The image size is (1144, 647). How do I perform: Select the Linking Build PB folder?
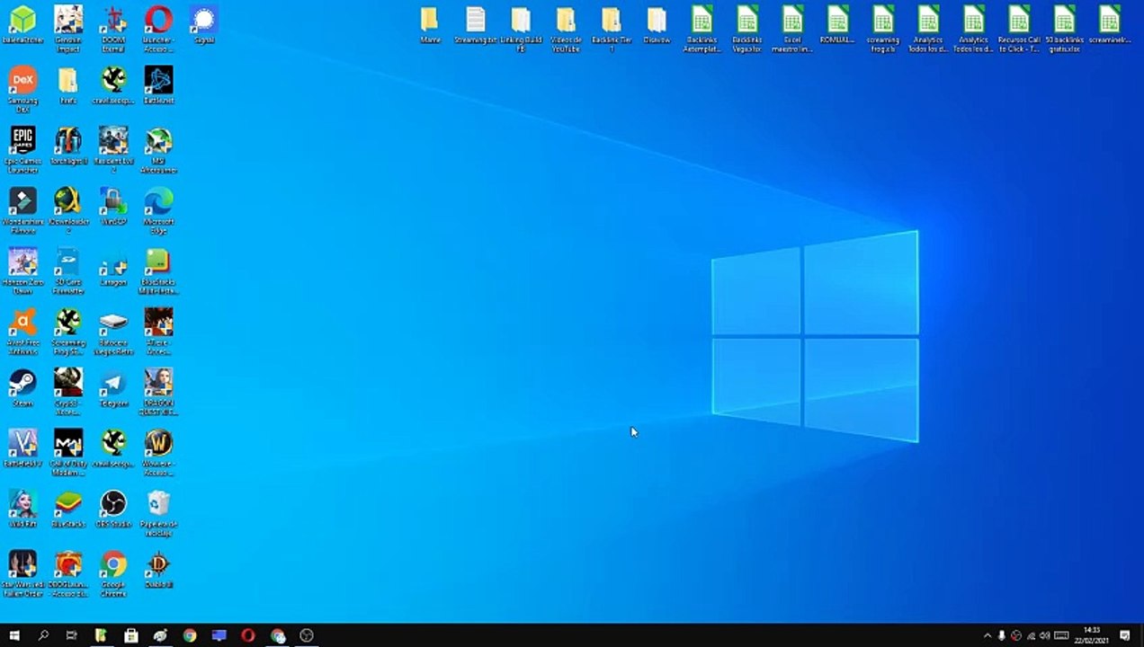pos(521,29)
